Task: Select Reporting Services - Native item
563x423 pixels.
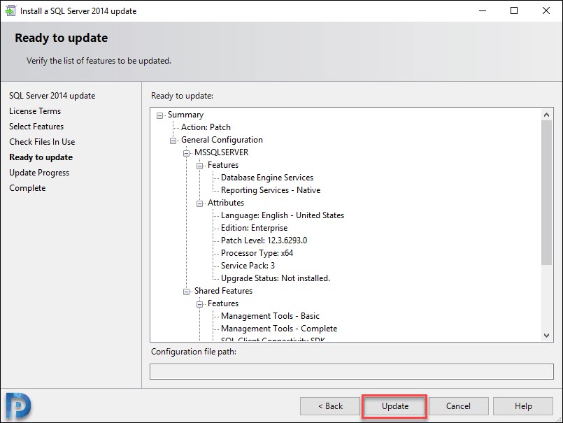Action: pyautogui.click(x=271, y=190)
